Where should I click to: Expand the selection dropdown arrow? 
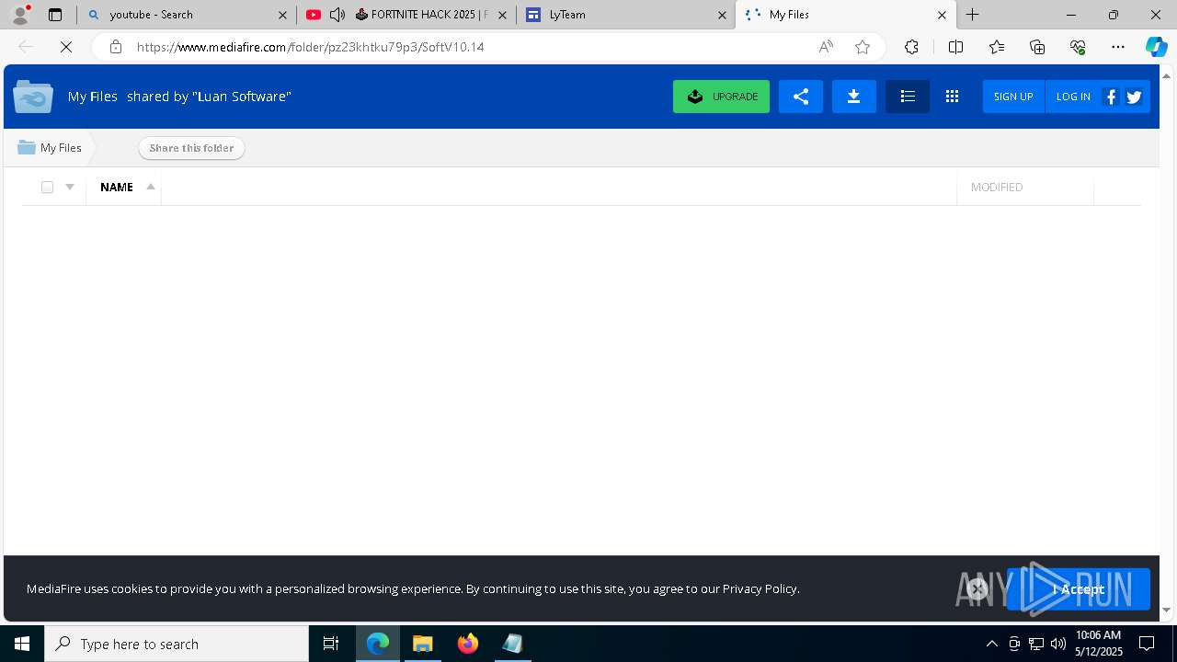[70, 187]
